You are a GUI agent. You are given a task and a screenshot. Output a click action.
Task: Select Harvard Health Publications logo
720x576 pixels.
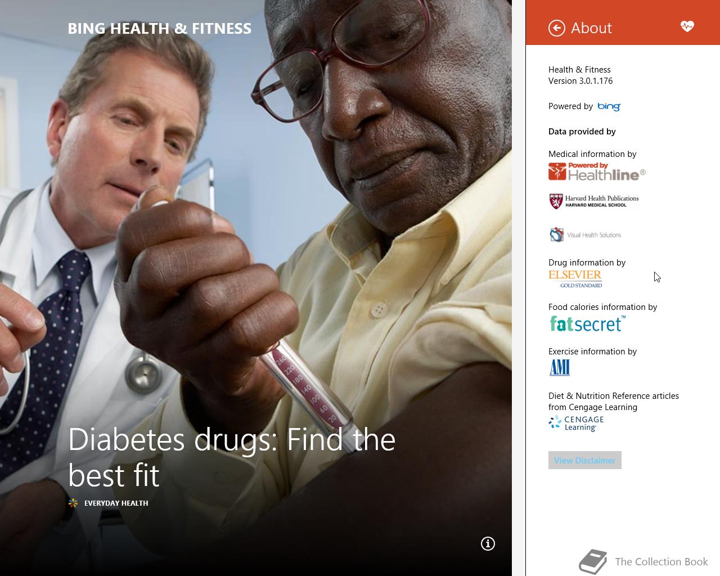[x=593, y=201]
